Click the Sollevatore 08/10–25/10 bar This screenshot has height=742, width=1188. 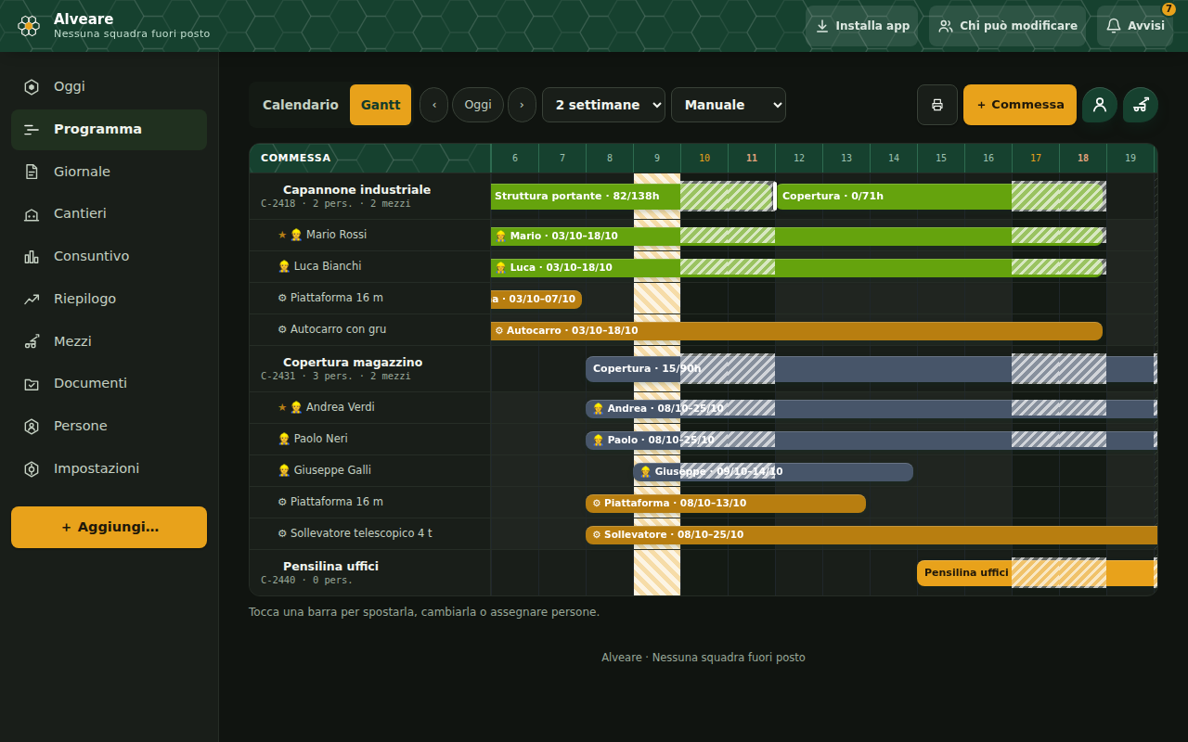872,535
